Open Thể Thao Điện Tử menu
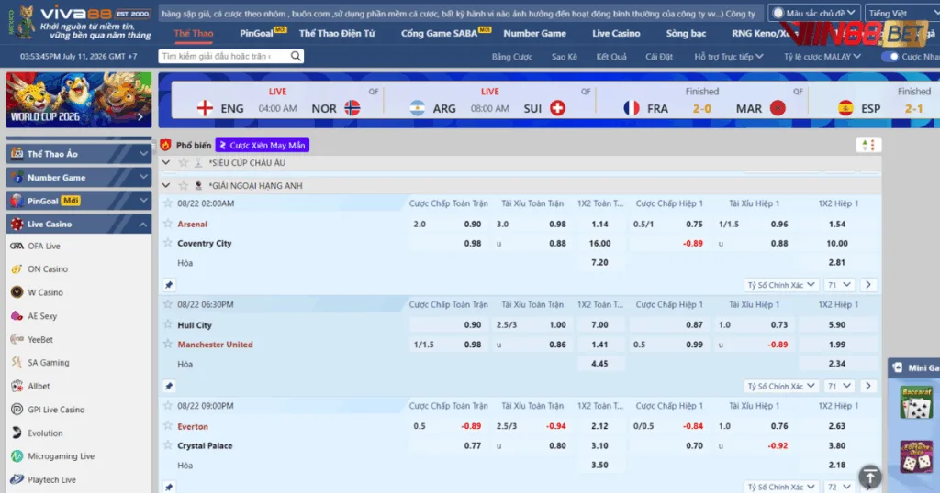The width and height of the screenshot is (940, 493). pos(337,34)
